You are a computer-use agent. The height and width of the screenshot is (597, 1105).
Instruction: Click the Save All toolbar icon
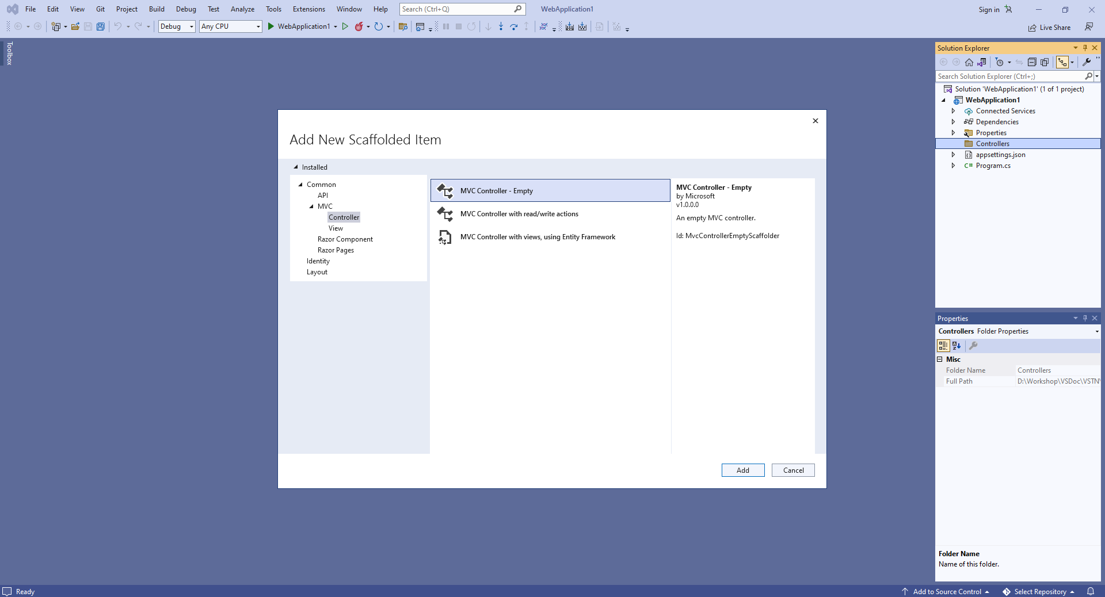pos(101,26)
